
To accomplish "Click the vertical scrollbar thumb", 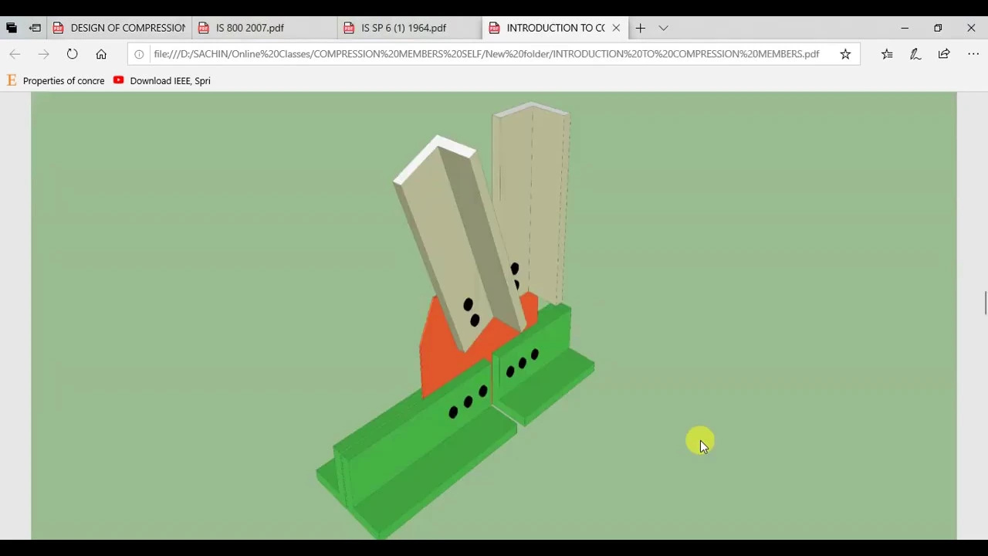I will [x=985, y=303].
